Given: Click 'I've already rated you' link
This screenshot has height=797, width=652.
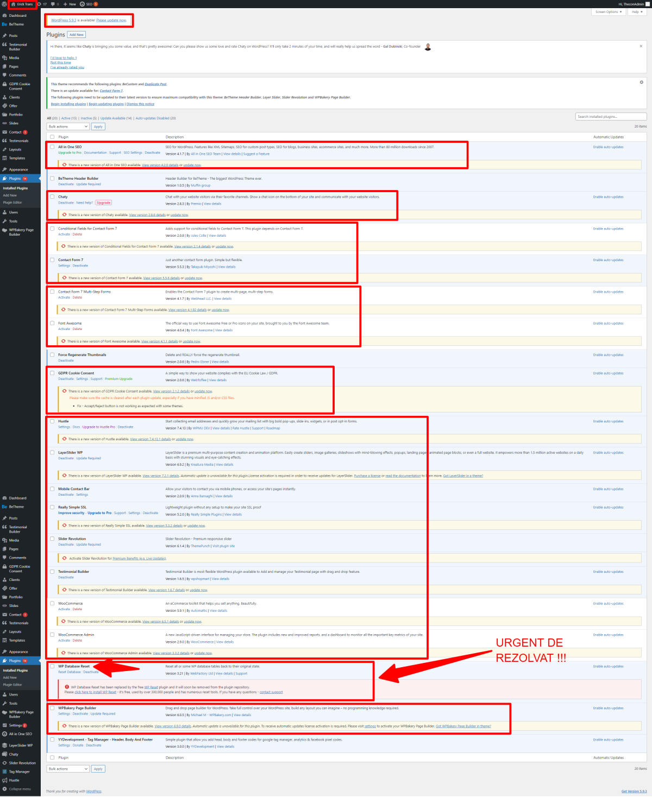Looking at the screenshot, I should (x=67, y=67).
